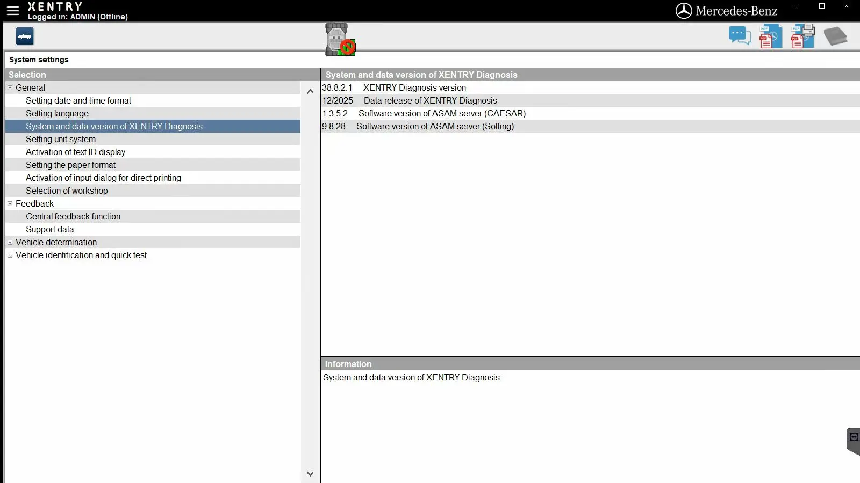Image resolution: width=860 pixels, height=483 pixels.
Task: Click the data release value 12/2025
Action: click(338, 101)
